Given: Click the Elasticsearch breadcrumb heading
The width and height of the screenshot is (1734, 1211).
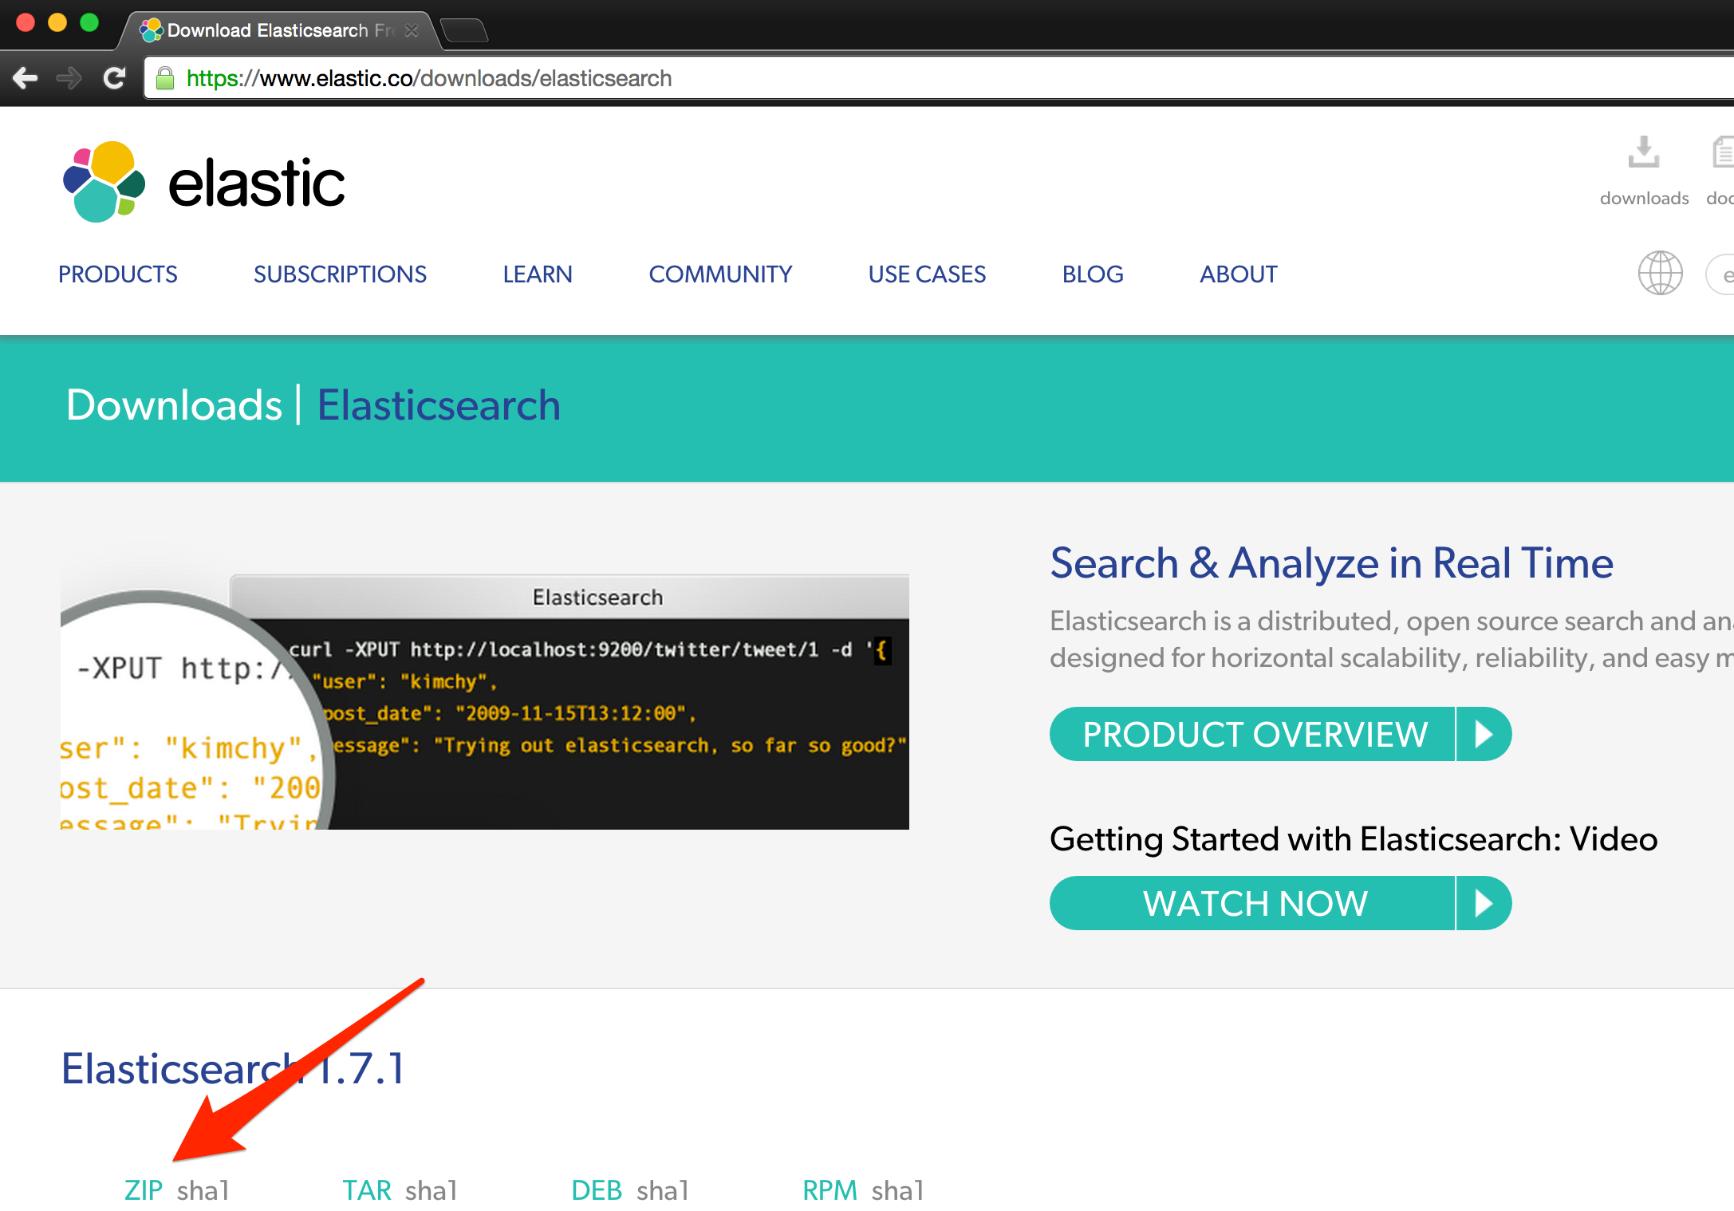Looking at the screenshot, I should coord(439,405).
